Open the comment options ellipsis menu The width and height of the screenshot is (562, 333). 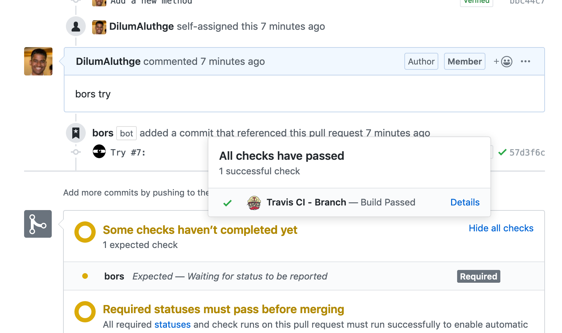(526, 62)
